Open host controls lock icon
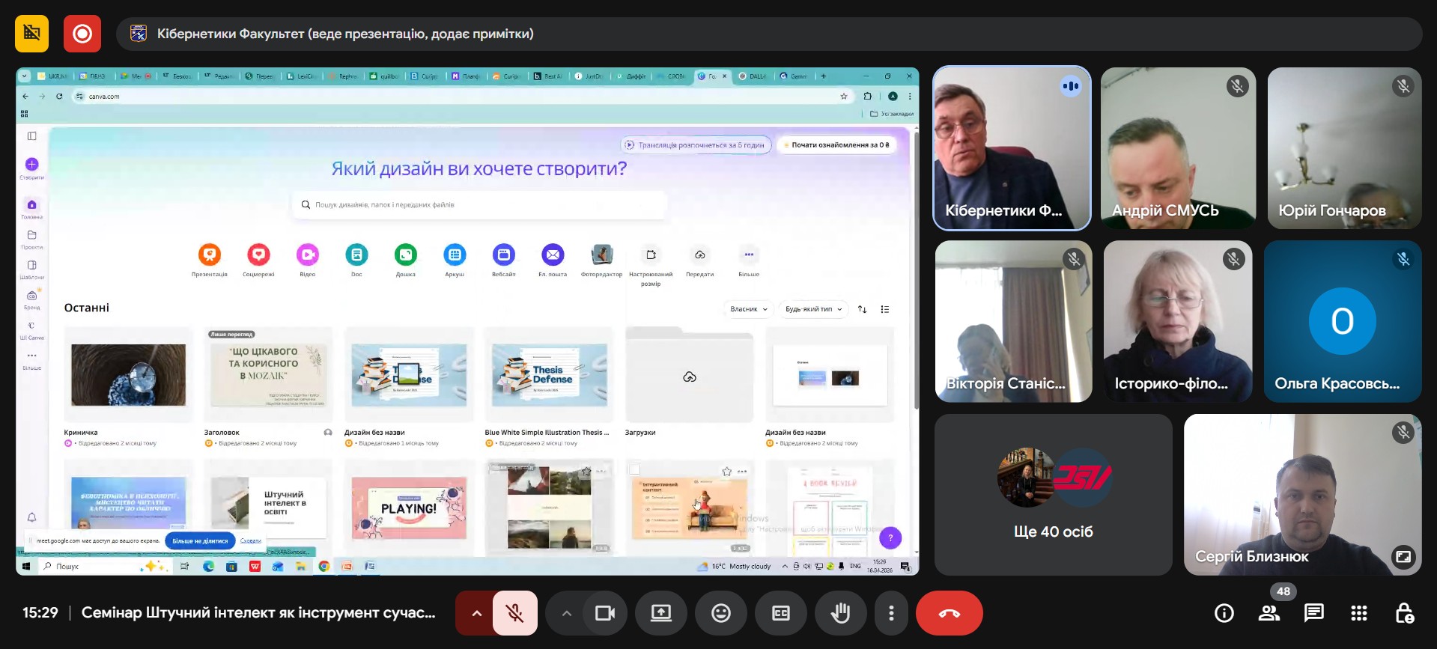The width and height of the screenshot is (1437, 649). point(1403,614)
